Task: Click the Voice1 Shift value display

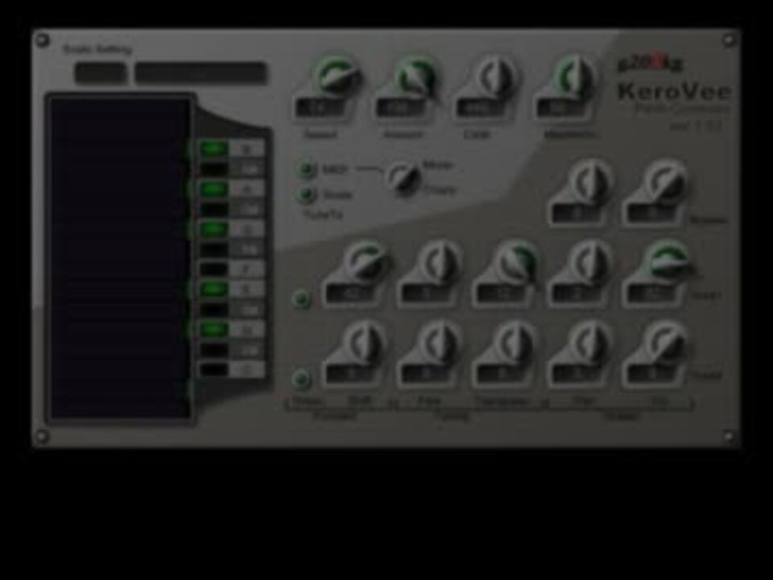Action: [350, 294]
